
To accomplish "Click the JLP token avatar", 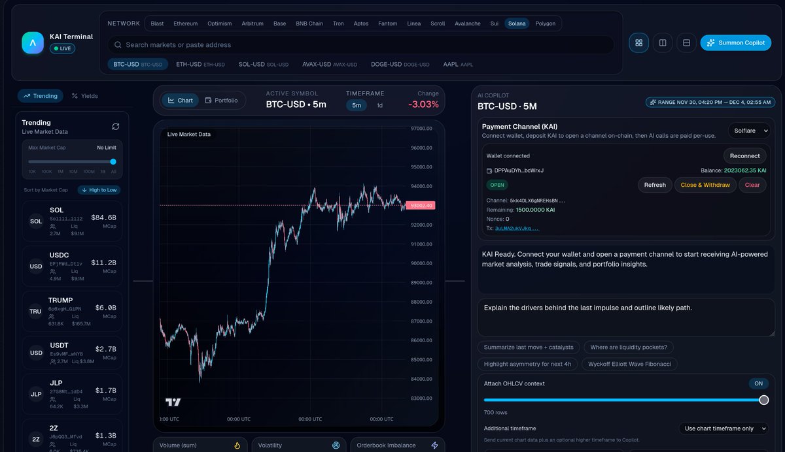I will click(36, 395).
